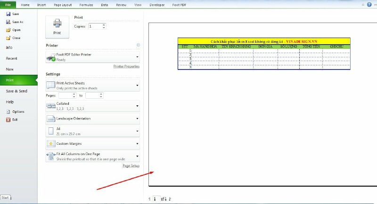Click Exit icon to quit Excel
The width and height of the screenshot is (377, 204).
[8, 120]
